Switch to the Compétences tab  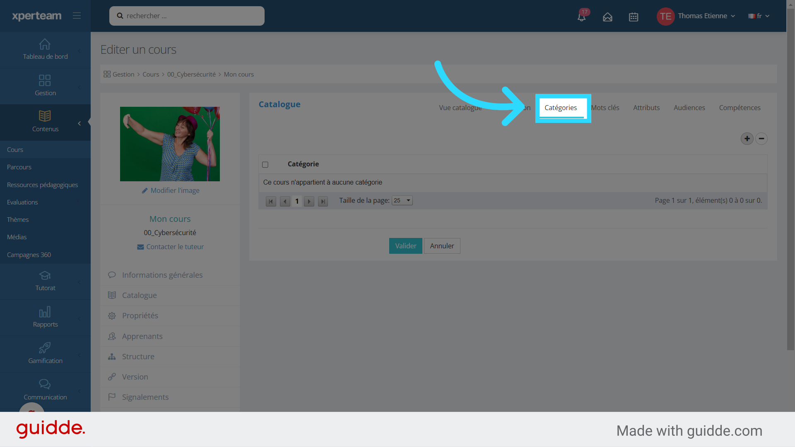pyautogui.click(x=740, y=108)
